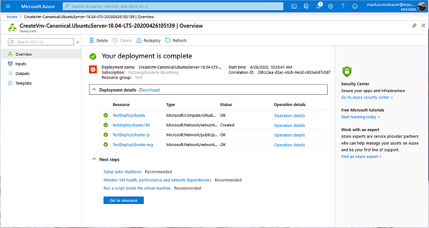Click the Cancel toolbar icon
Viewport: 429px width, 228px height.
[115, 41]
